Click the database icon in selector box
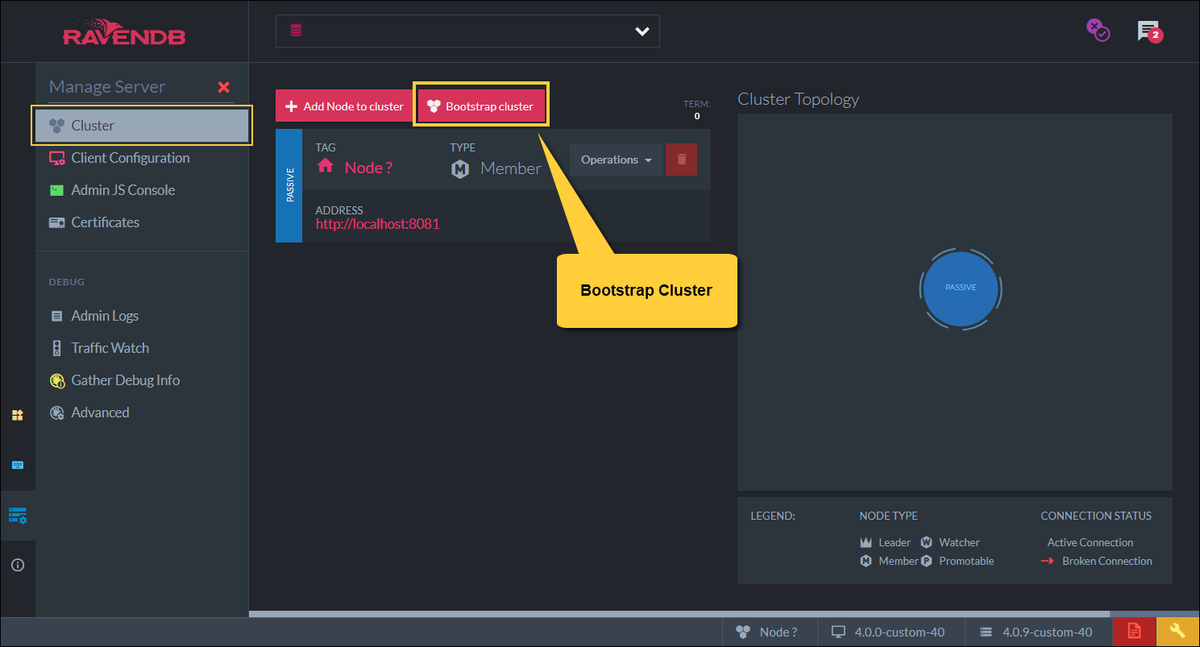The image size is (1200, 647). click(x=296, y=31)
